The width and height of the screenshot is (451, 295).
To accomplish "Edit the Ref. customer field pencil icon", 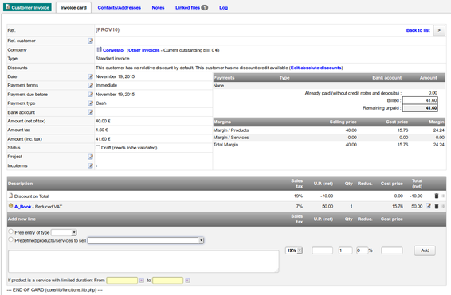I will (x=91, y=41).
